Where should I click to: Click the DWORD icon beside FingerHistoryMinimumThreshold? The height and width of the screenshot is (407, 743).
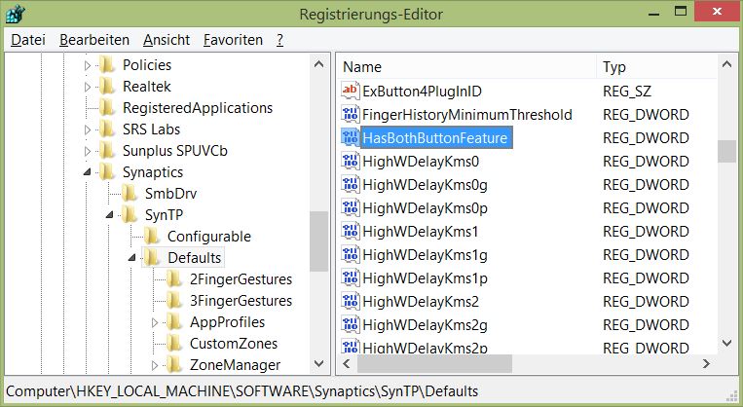[351, 115]
